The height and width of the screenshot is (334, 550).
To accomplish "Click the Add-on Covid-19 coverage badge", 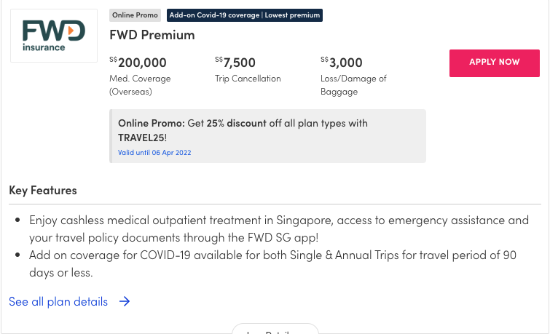I will [x=245, y=15].
